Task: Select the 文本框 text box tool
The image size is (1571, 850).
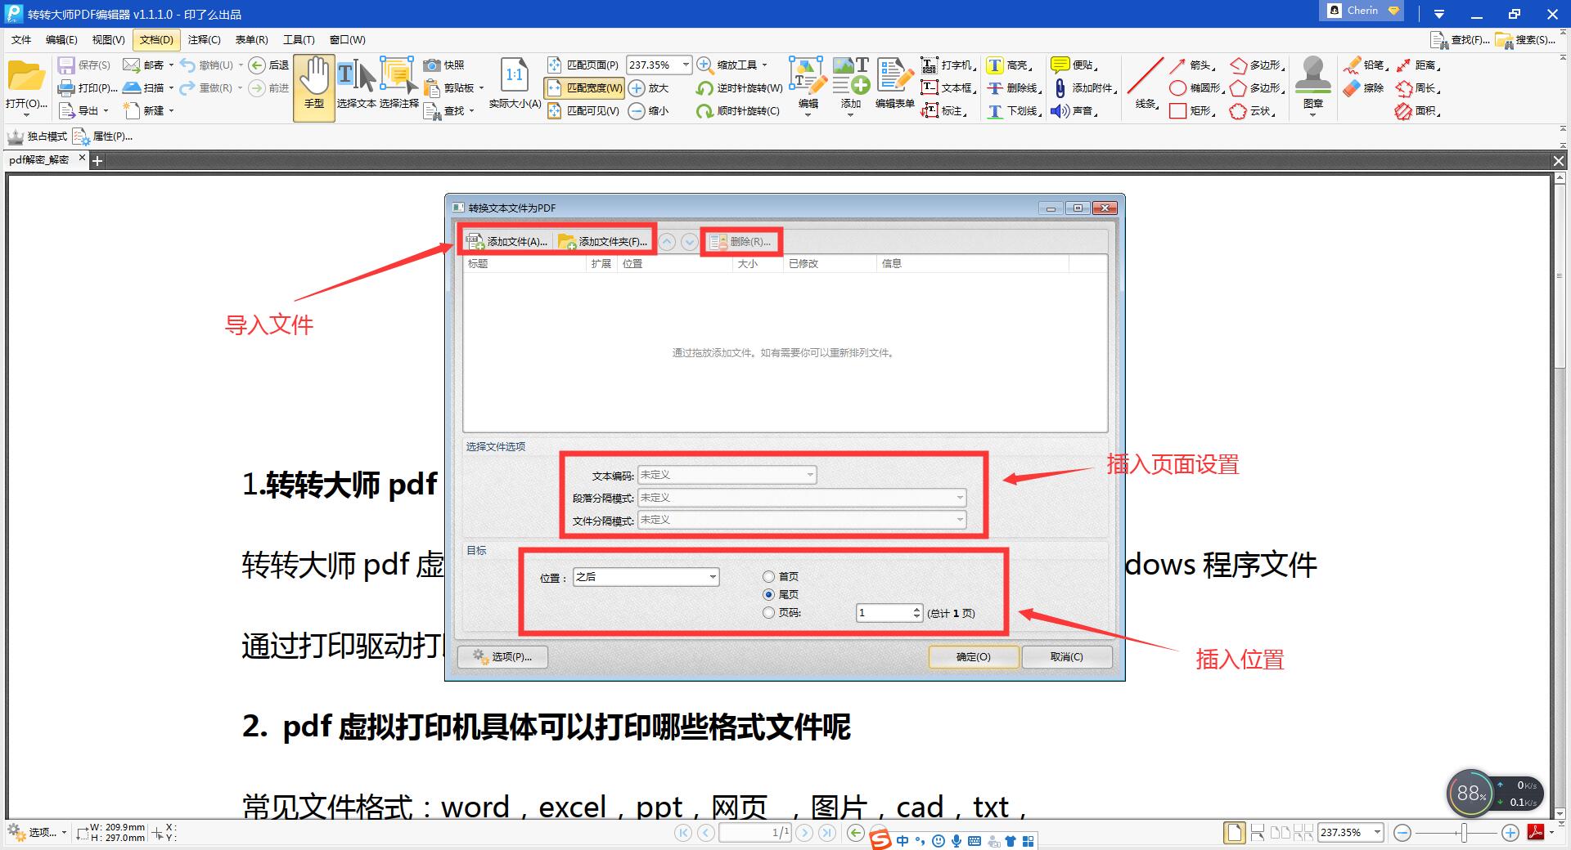Action: coord(948,87)
